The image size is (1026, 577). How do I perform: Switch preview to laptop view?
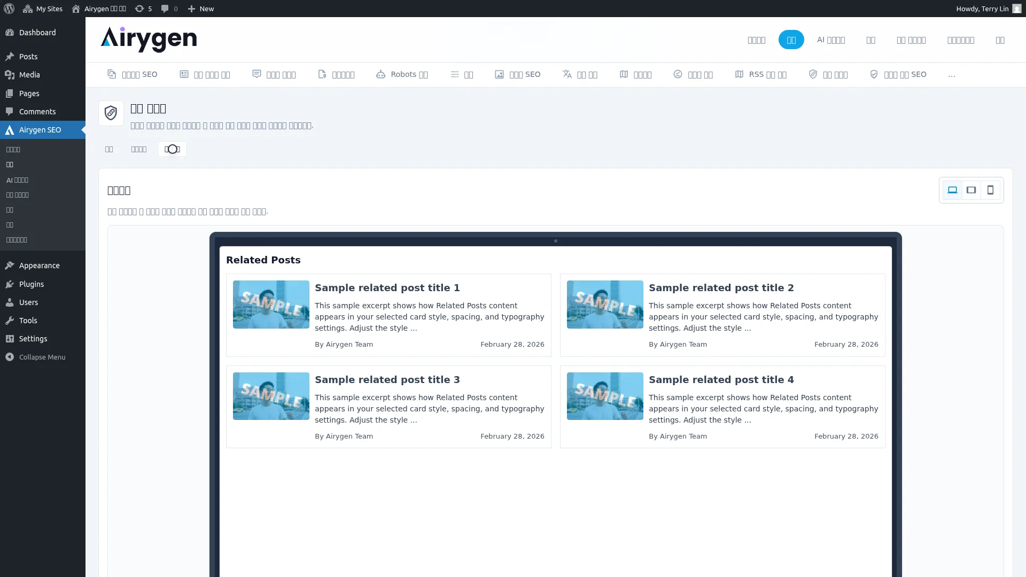952,190
